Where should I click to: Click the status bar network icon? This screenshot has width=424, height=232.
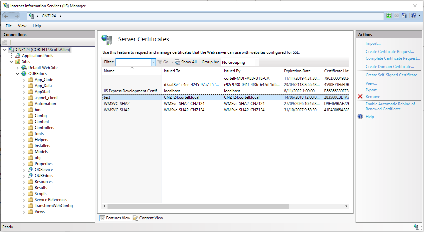[x=417, y=227]
